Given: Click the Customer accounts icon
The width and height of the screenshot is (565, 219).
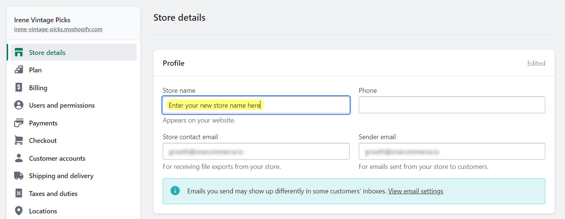Looking at the screenshot, I should (x=18, y=158).
